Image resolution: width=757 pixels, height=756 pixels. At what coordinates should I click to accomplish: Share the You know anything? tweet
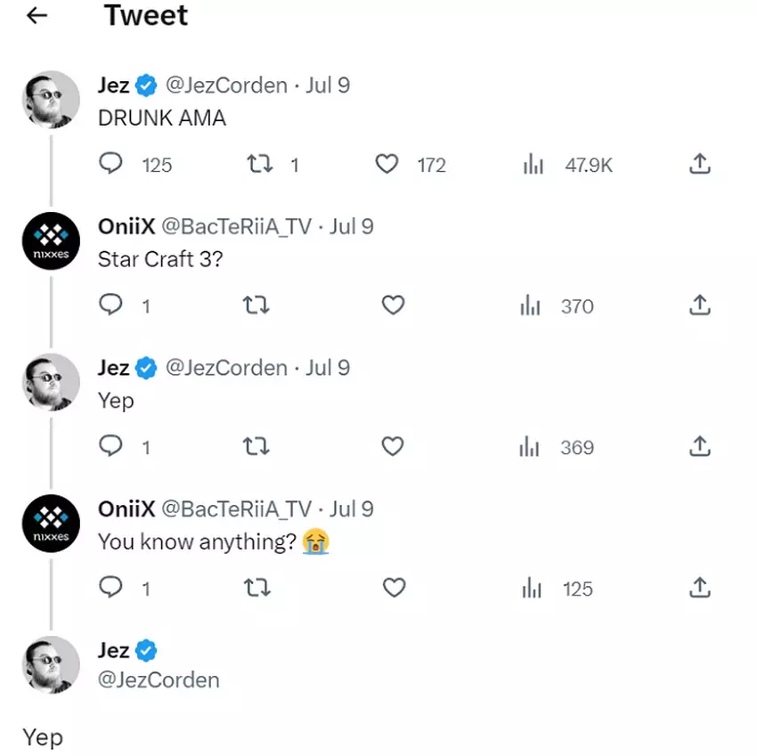click(x=700, y=588)
